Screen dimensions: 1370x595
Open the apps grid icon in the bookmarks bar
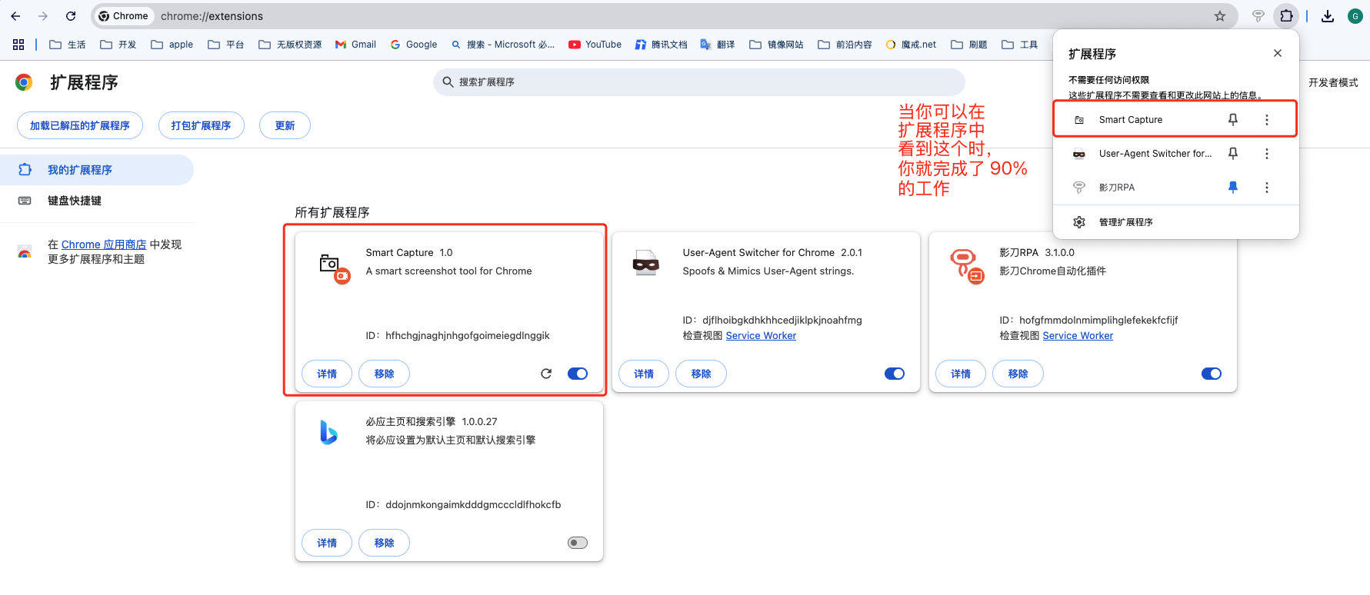(x=18, y=45)
